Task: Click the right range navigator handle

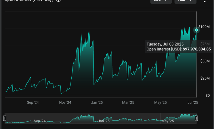Action: pyautogui.click(x=196, y=118)
